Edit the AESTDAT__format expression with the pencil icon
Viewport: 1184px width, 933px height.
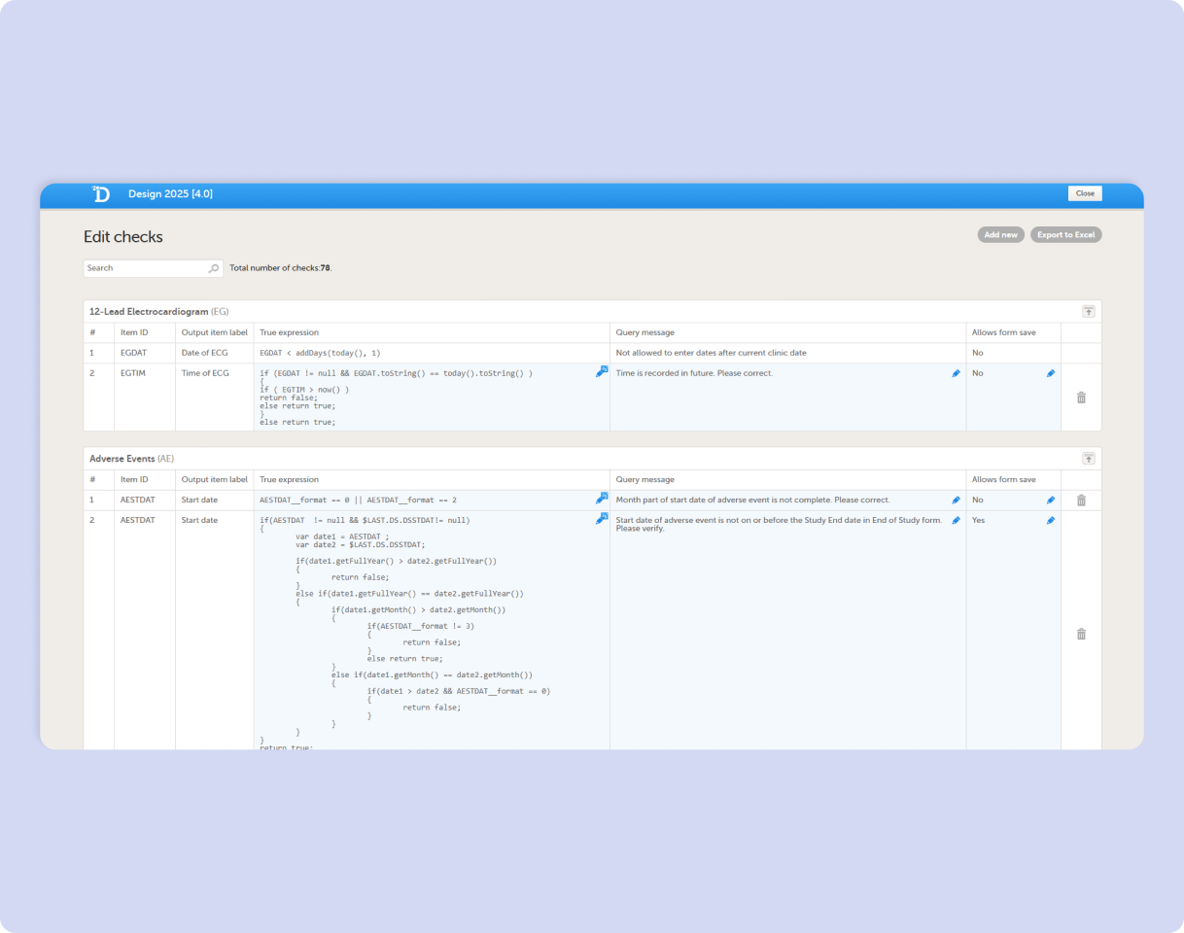602,500
